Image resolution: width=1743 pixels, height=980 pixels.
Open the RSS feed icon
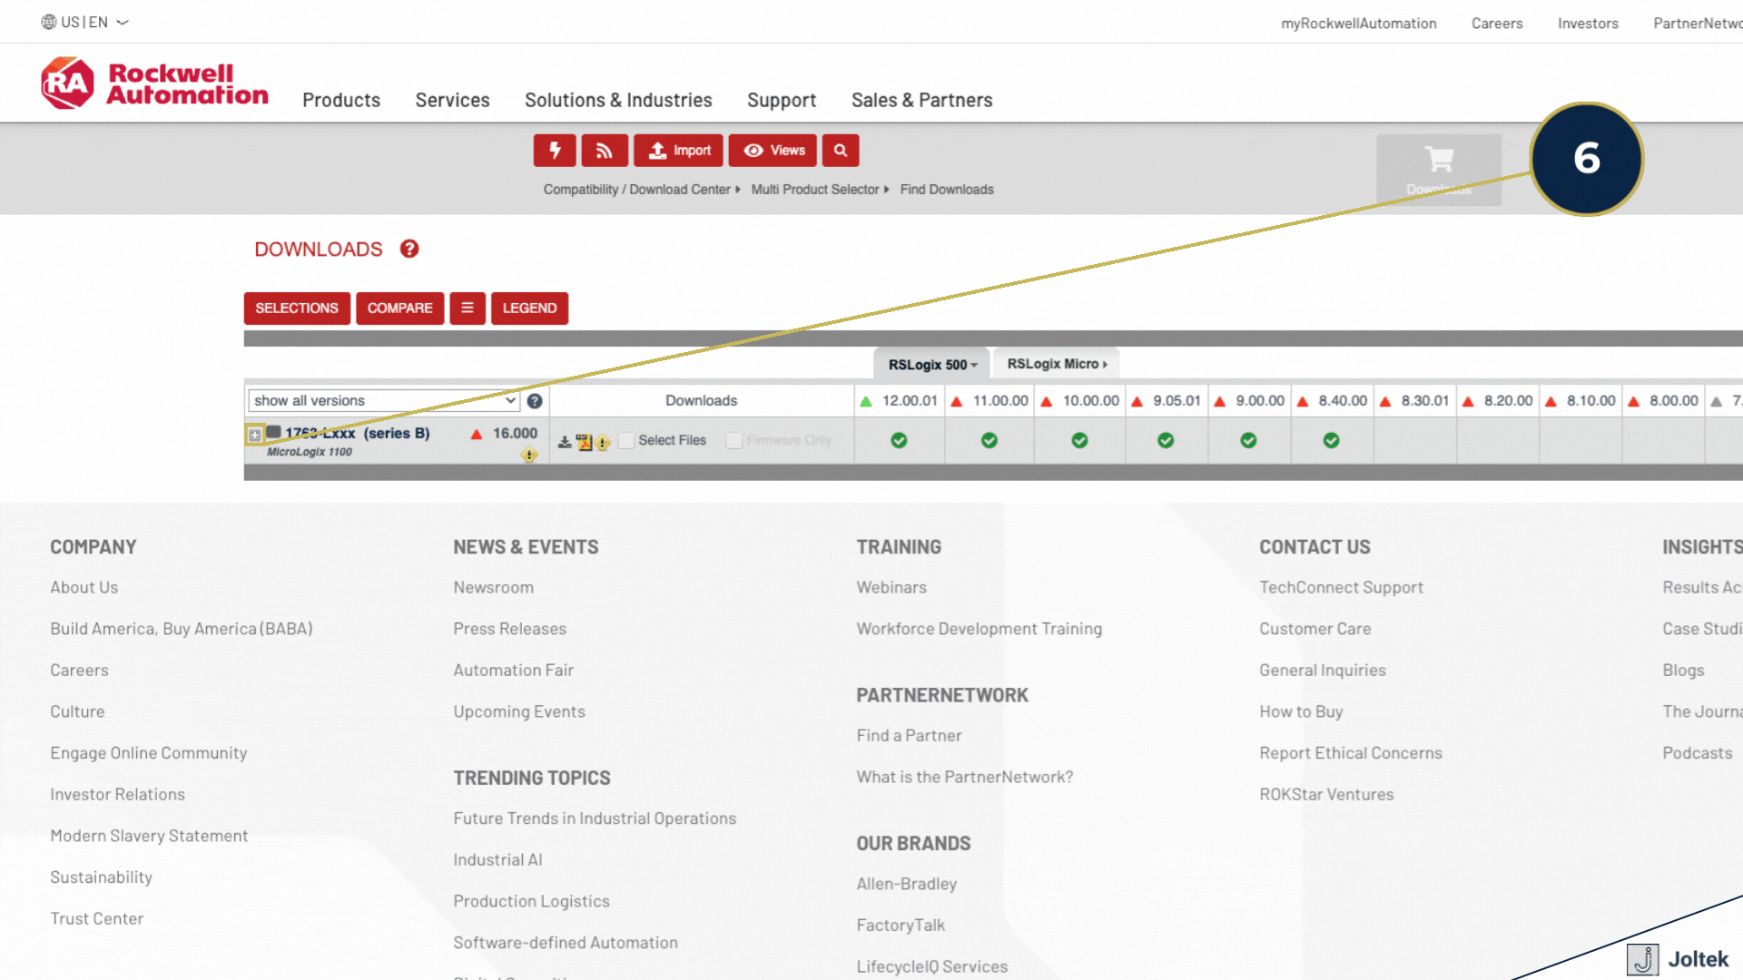tap(605, 150)
